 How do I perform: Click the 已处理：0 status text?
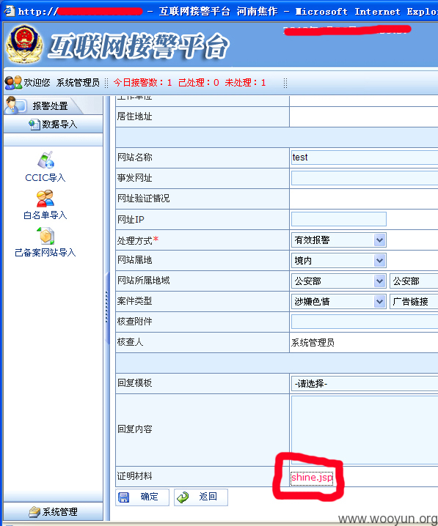[x=199, y=83]
